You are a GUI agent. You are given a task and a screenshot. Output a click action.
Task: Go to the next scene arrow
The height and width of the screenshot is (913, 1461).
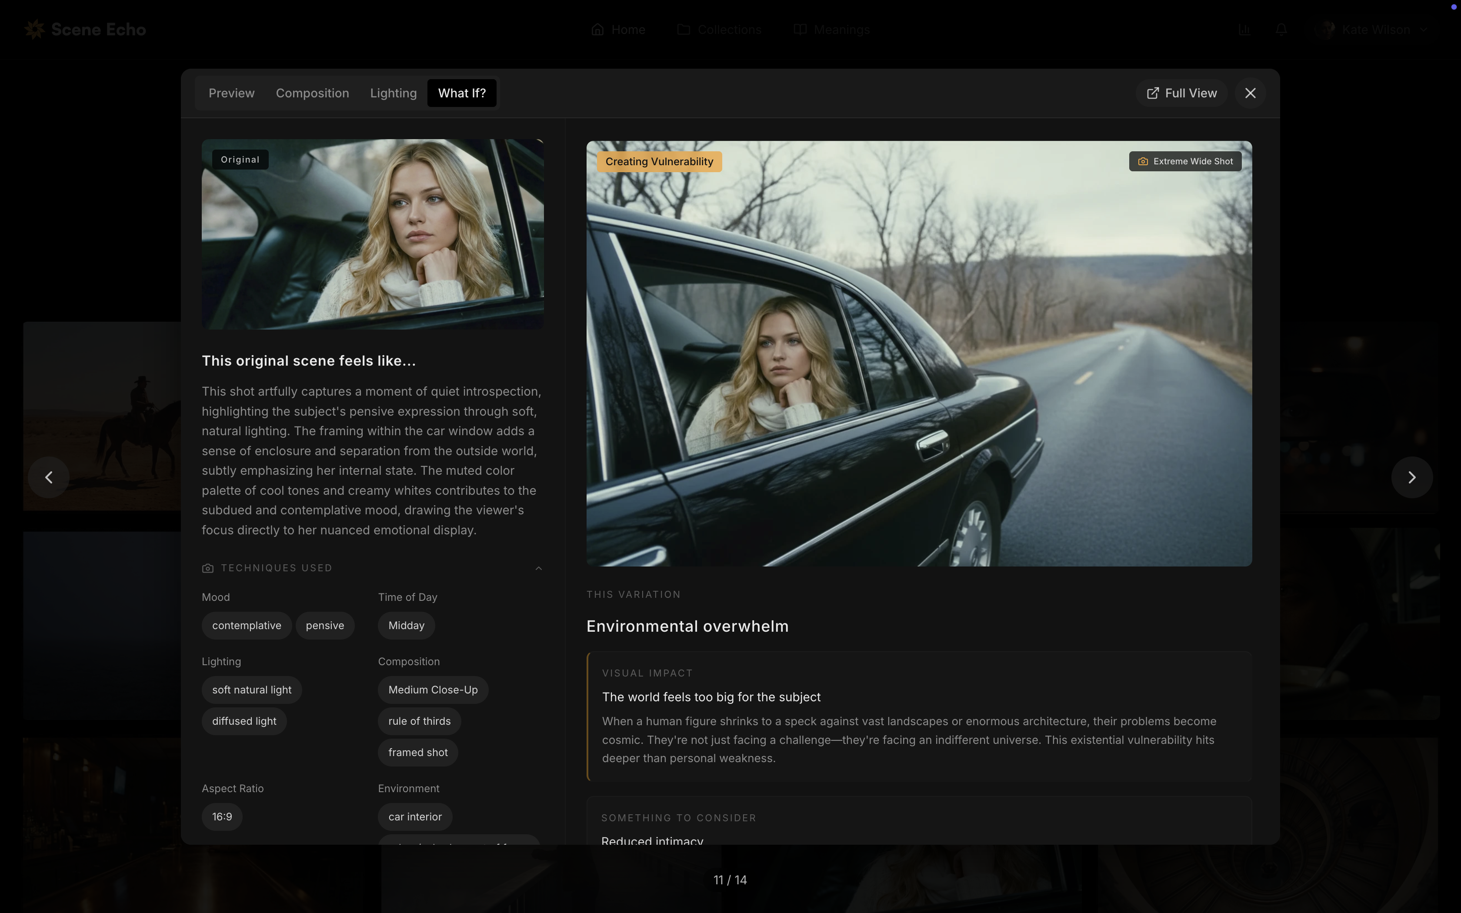coord(1411,478)
